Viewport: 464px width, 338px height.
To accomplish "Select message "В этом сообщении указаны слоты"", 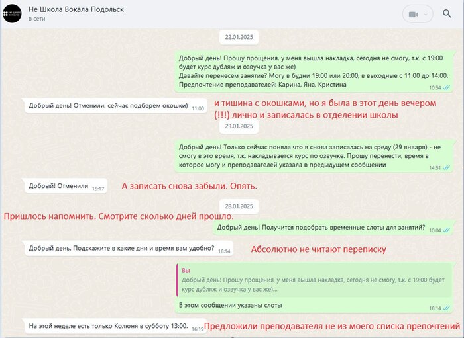I will coord(231,306).
